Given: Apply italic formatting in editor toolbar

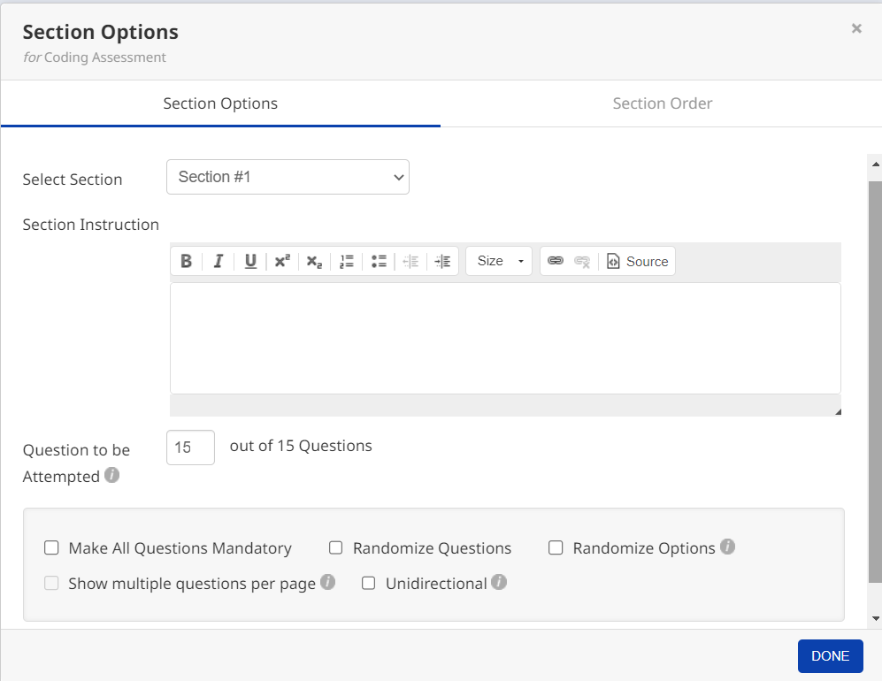Looking at the screenshot, I should pos(219,262).
